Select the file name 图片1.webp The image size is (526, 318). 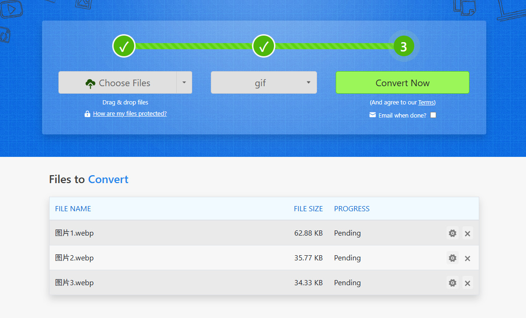(x=74, y=233)
